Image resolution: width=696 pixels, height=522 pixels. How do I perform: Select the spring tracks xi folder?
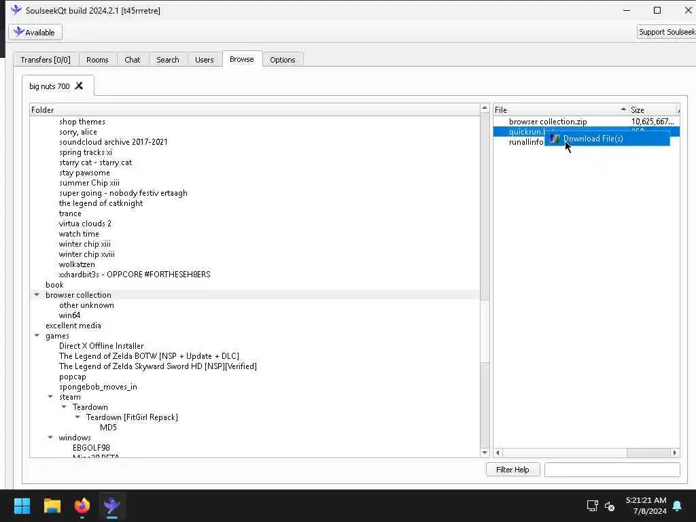click(85, 152)
